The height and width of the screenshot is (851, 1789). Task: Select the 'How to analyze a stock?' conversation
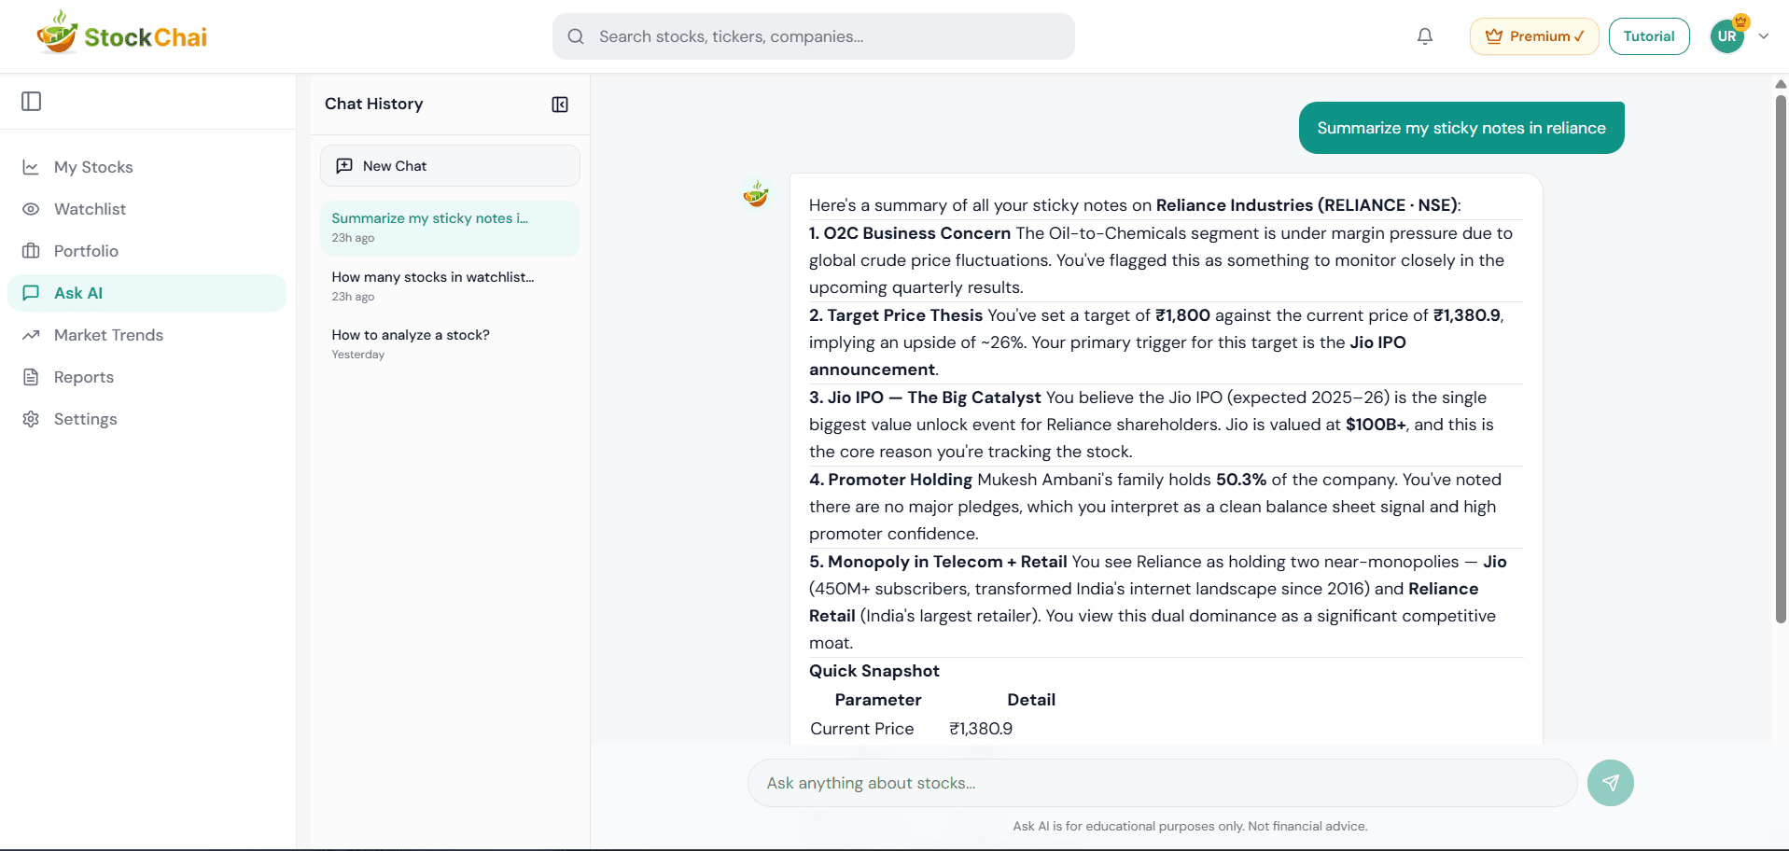pos(412,334)
